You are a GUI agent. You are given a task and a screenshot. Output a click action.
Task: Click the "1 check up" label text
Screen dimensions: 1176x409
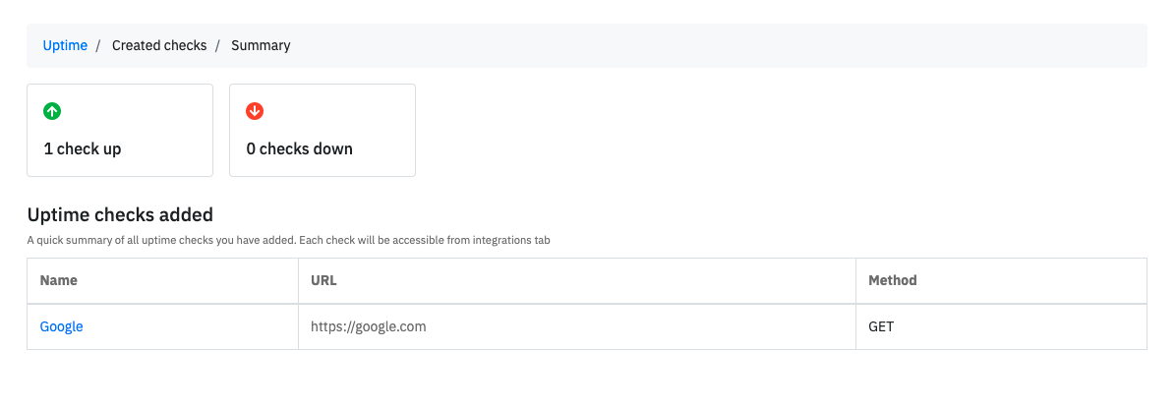(x=83, y=148)
